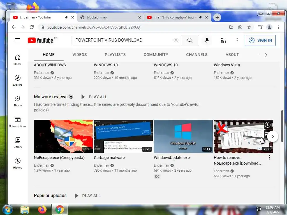Open Windows Explorer from the taskbar
This screenshot has height=215, width=287.
pyautogui.click(x=25, y=209)
